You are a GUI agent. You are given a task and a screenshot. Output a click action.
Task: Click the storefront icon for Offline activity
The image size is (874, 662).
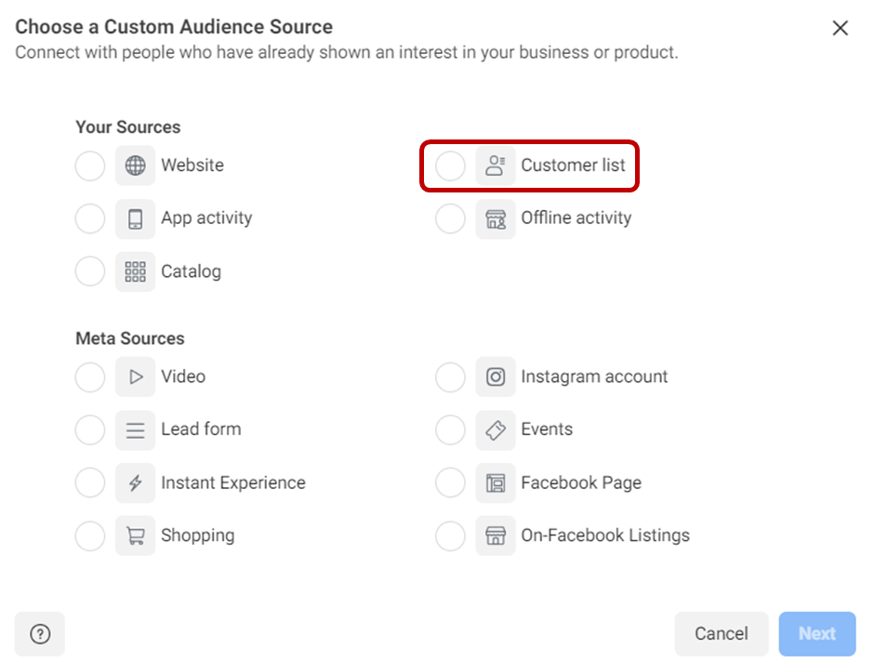point(496,219)
